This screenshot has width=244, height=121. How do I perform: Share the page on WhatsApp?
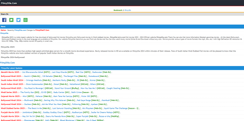pyautogui.click(x=26, y=20)
